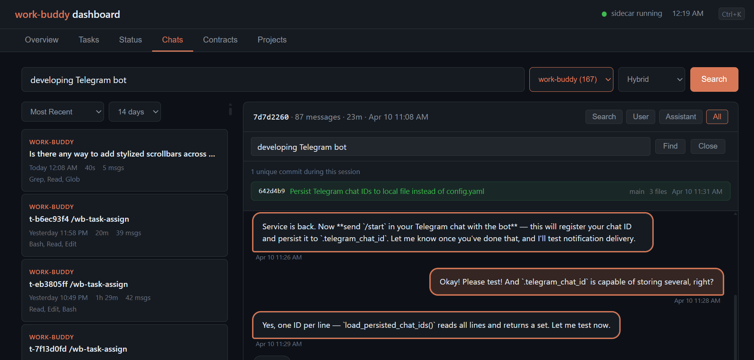Click the 'main' branch label on commit

point(637,192)
